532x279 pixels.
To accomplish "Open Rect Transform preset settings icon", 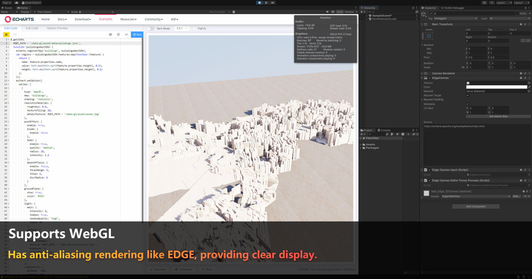I will [x=524, y=24].
